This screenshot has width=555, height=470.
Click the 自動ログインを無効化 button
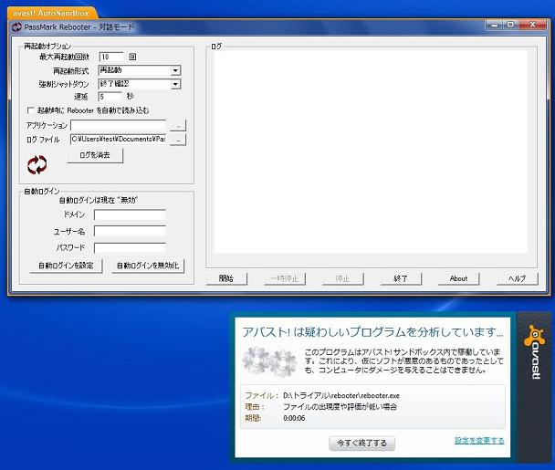click(148, 266)
